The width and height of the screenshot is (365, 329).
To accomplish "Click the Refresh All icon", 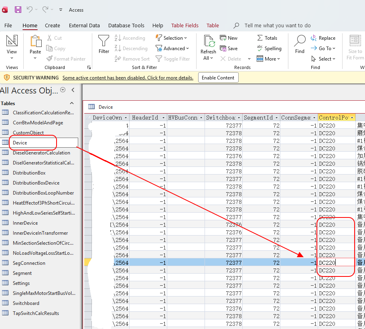I will click(208, 42).
